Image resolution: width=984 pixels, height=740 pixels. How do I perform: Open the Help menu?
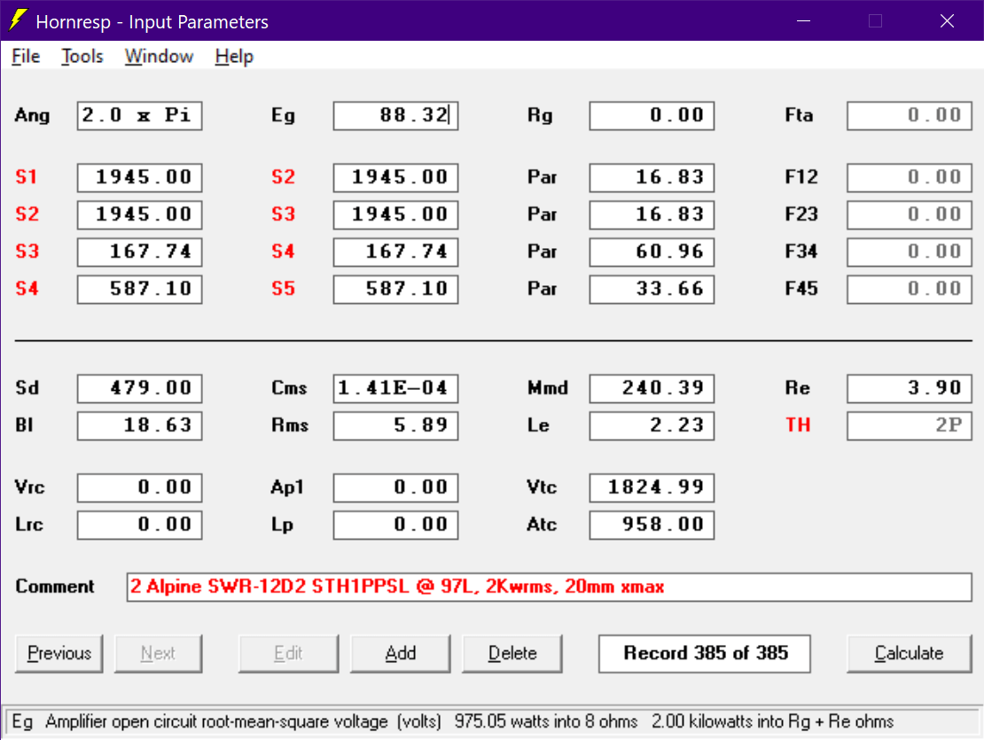(x=234, y=57)
